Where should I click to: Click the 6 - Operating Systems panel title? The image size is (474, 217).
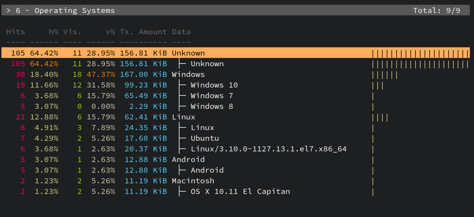pos(65,10)
